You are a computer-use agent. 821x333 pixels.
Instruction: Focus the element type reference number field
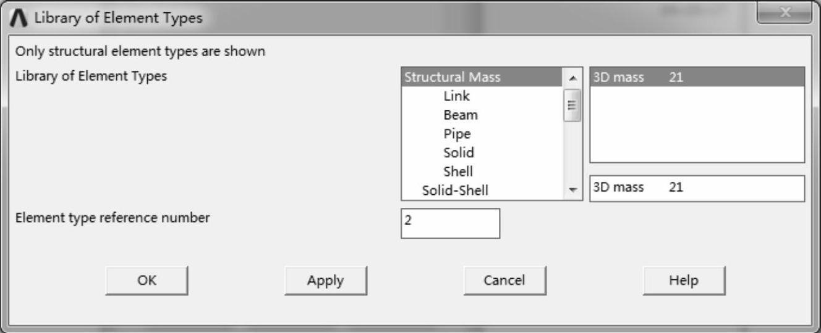[450, 223]
